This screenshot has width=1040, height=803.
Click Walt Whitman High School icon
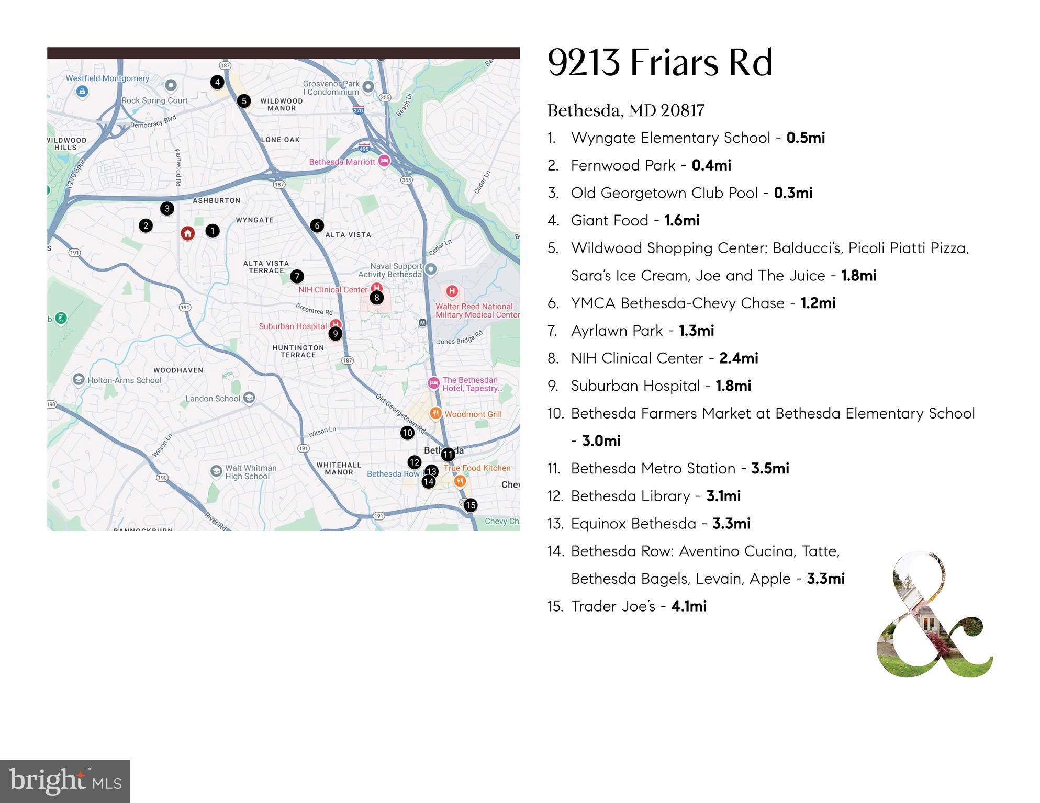216,472
